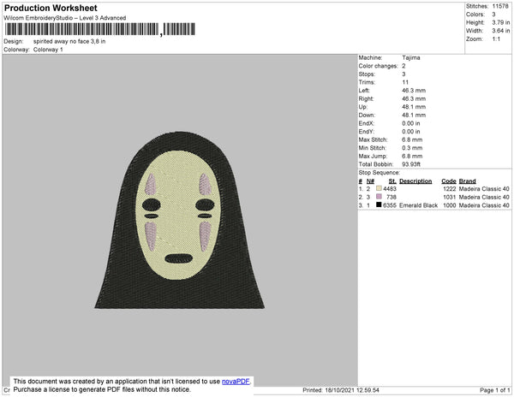Click thread code 1031

coord(450,197)
